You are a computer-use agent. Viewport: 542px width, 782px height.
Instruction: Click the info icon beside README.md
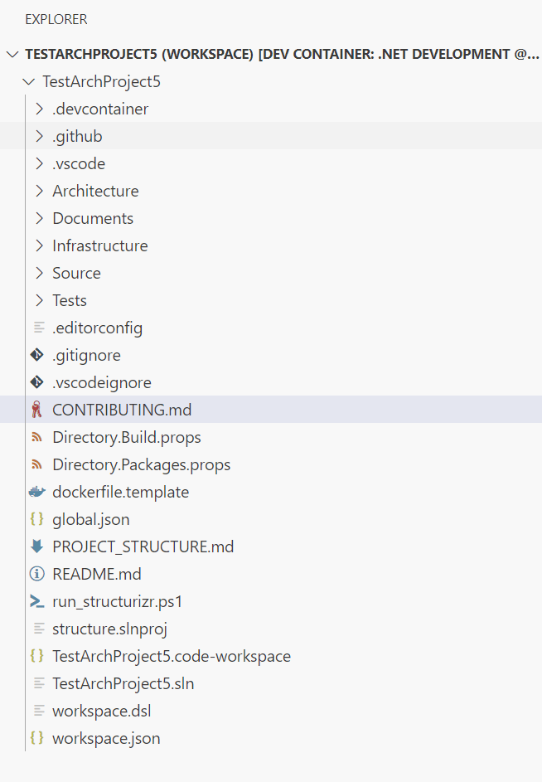tap(36, 574)
